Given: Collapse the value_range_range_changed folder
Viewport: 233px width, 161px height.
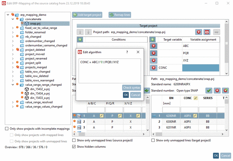Looking at the screenshot, I should [x=13, y=85].
